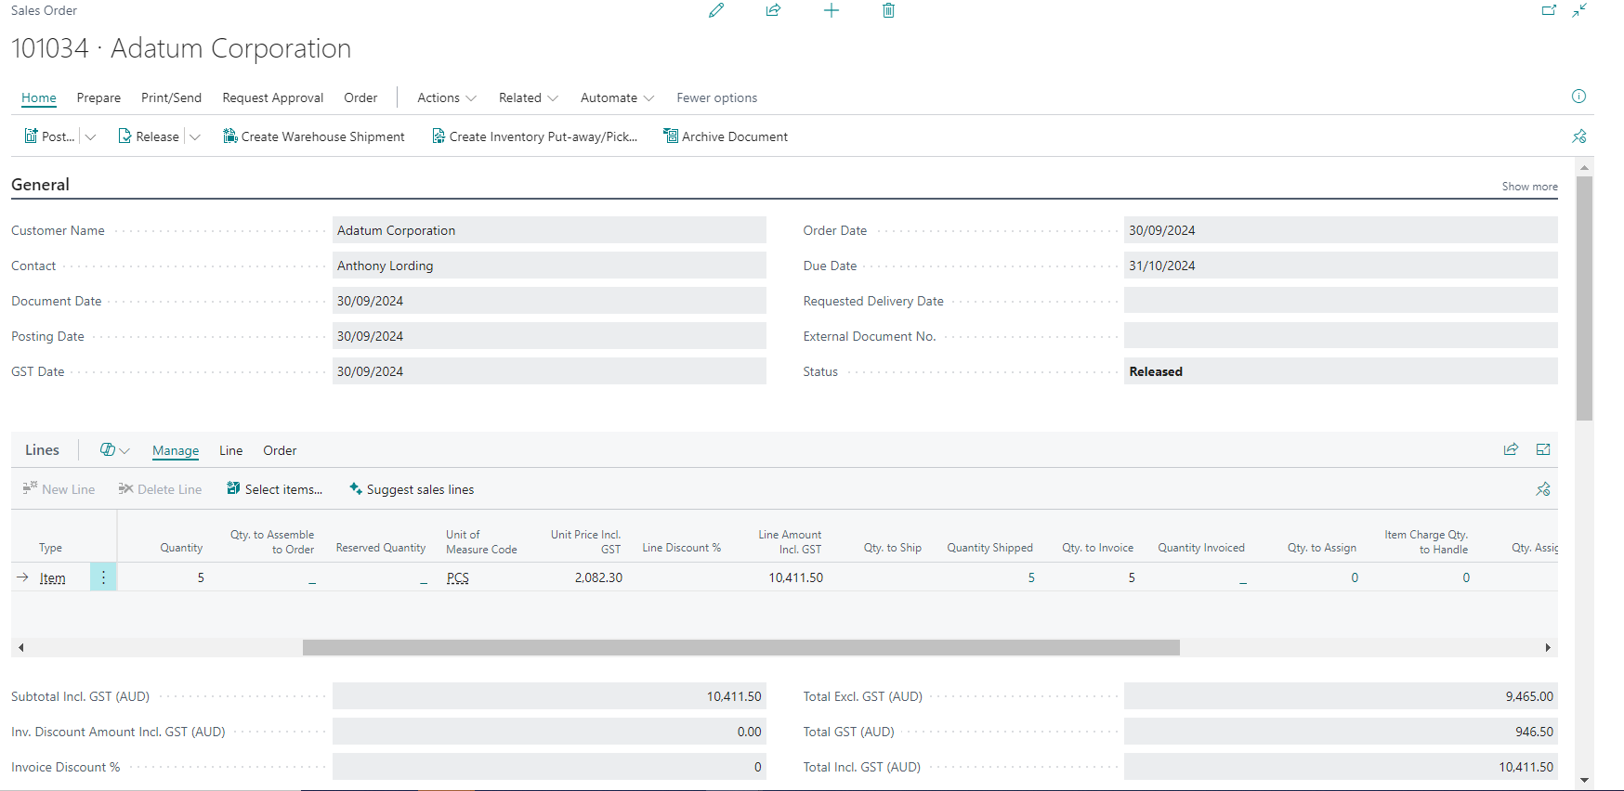Open the Related dropdown menu
The width and height of the screenshot is (1624, 791).
(529, 97)
